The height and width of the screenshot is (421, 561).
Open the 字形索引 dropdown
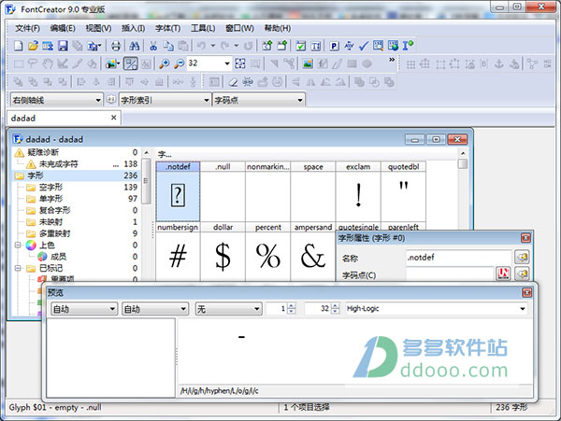[x=165, y=100]
